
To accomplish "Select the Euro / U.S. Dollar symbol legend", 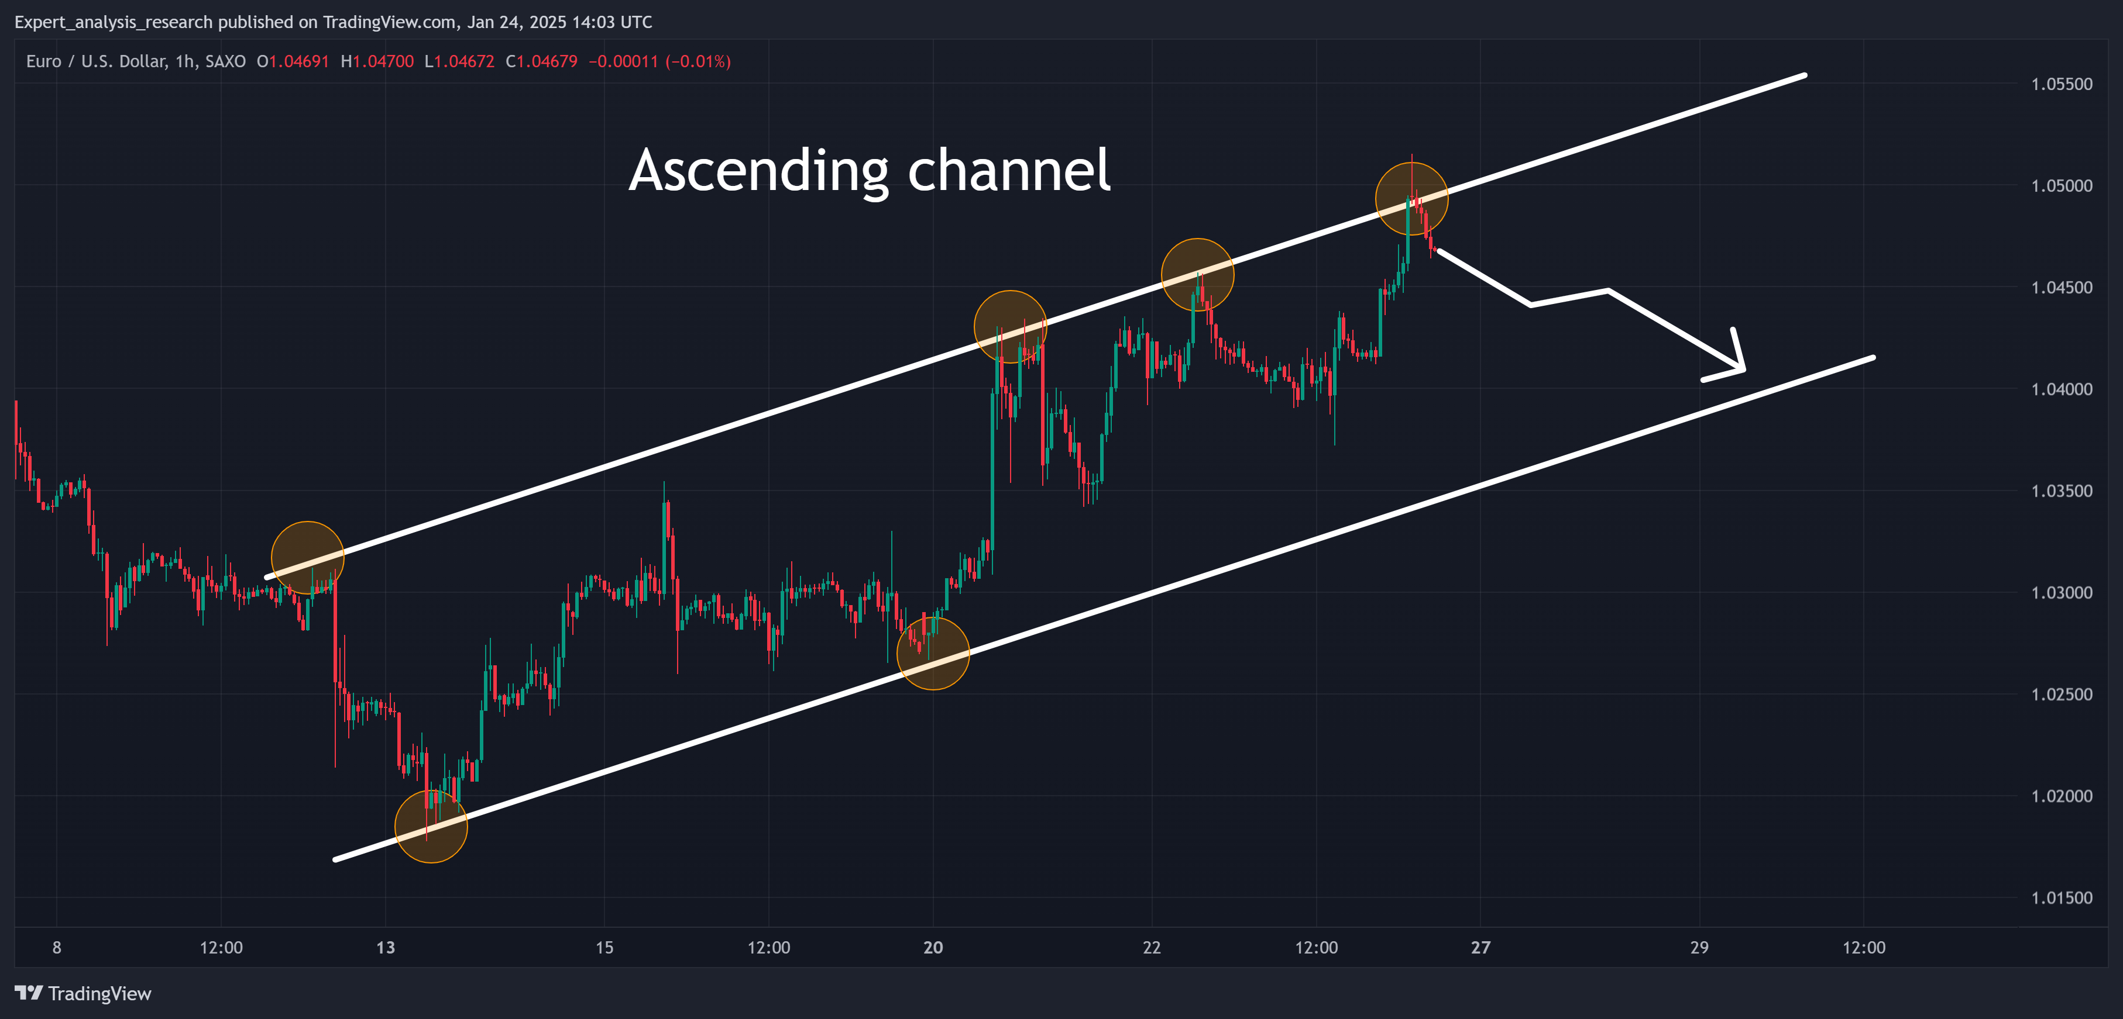I will click(x=136, y=62).
